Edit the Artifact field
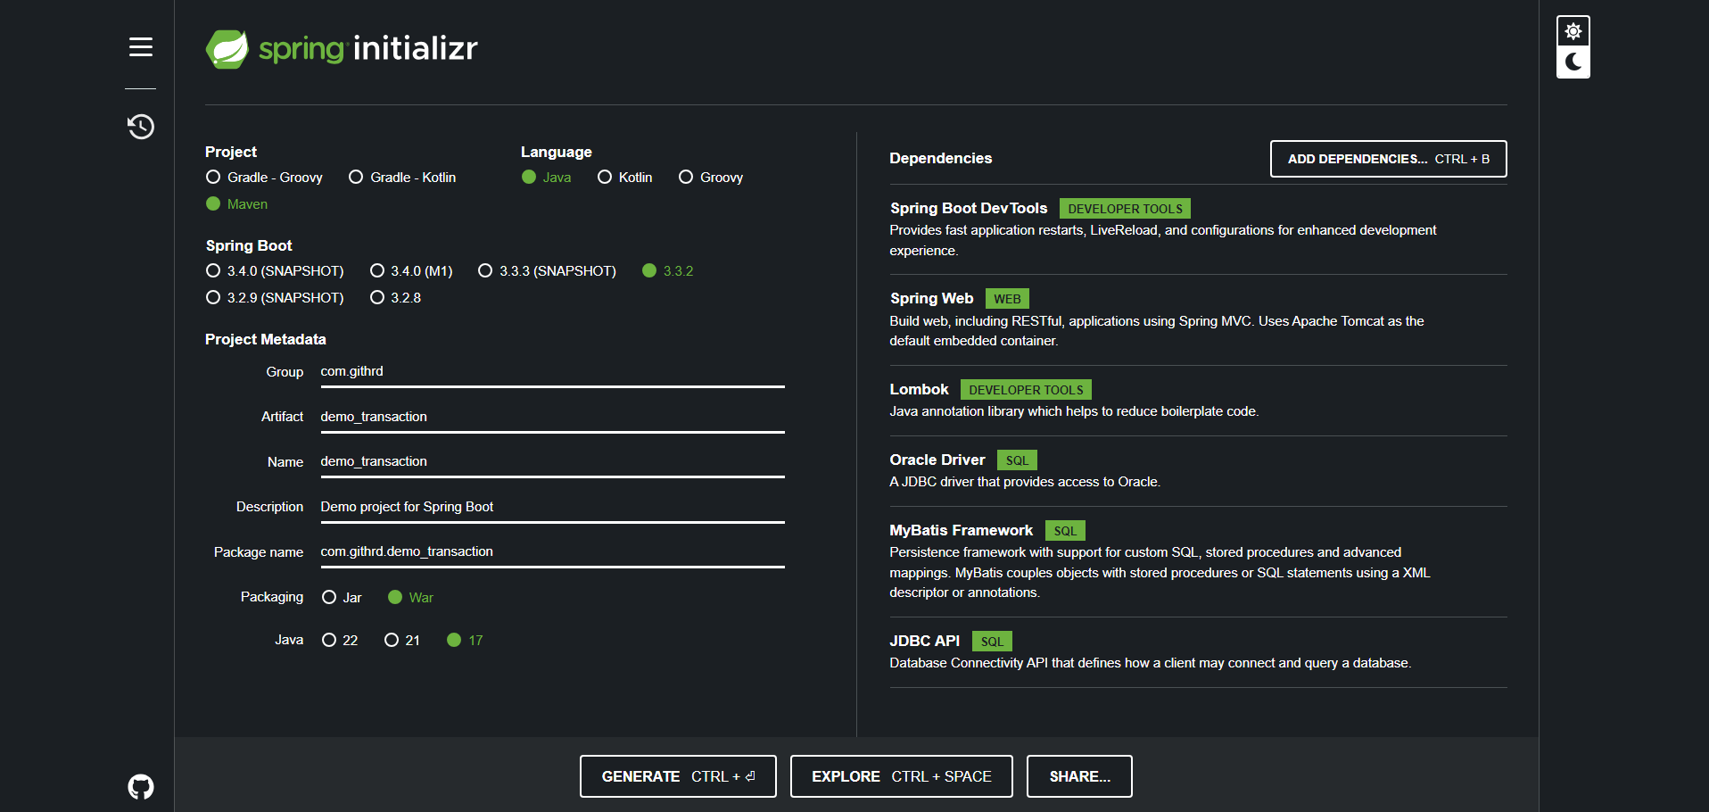This screenshot has width=1709, height=812. (552, 417)
